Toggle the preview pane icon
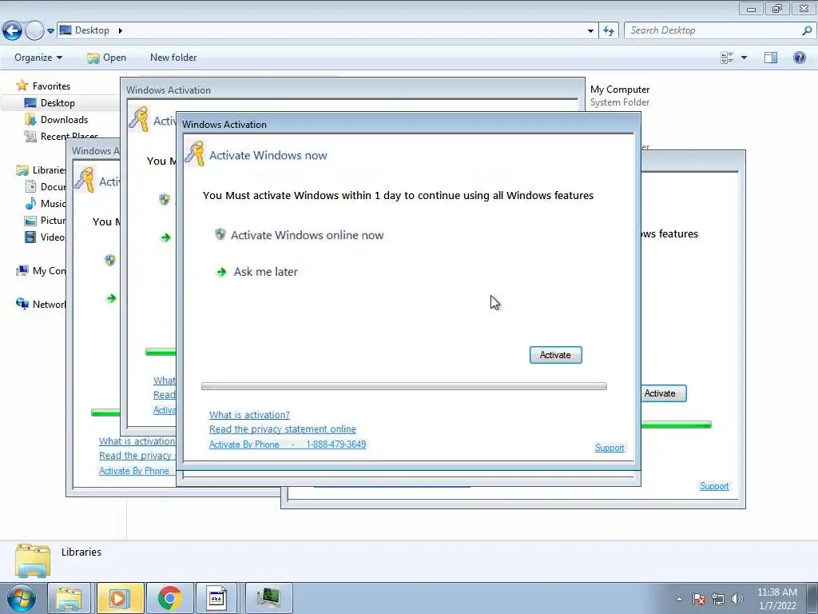Image resolution: width=818 pixels, height=614 pixels. click(x=771, y=58)
